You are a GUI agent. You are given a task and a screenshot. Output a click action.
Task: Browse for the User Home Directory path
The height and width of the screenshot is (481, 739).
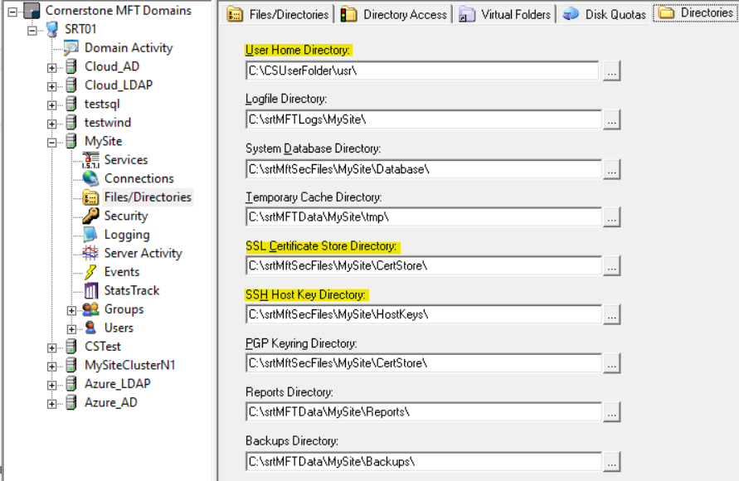coord(611,71)
